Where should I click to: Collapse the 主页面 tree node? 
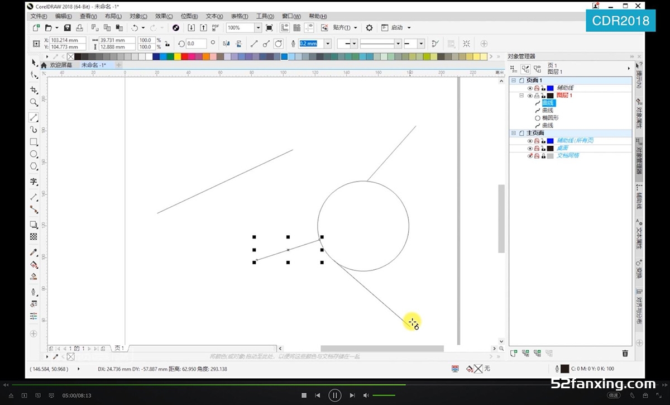click(514, 133)
